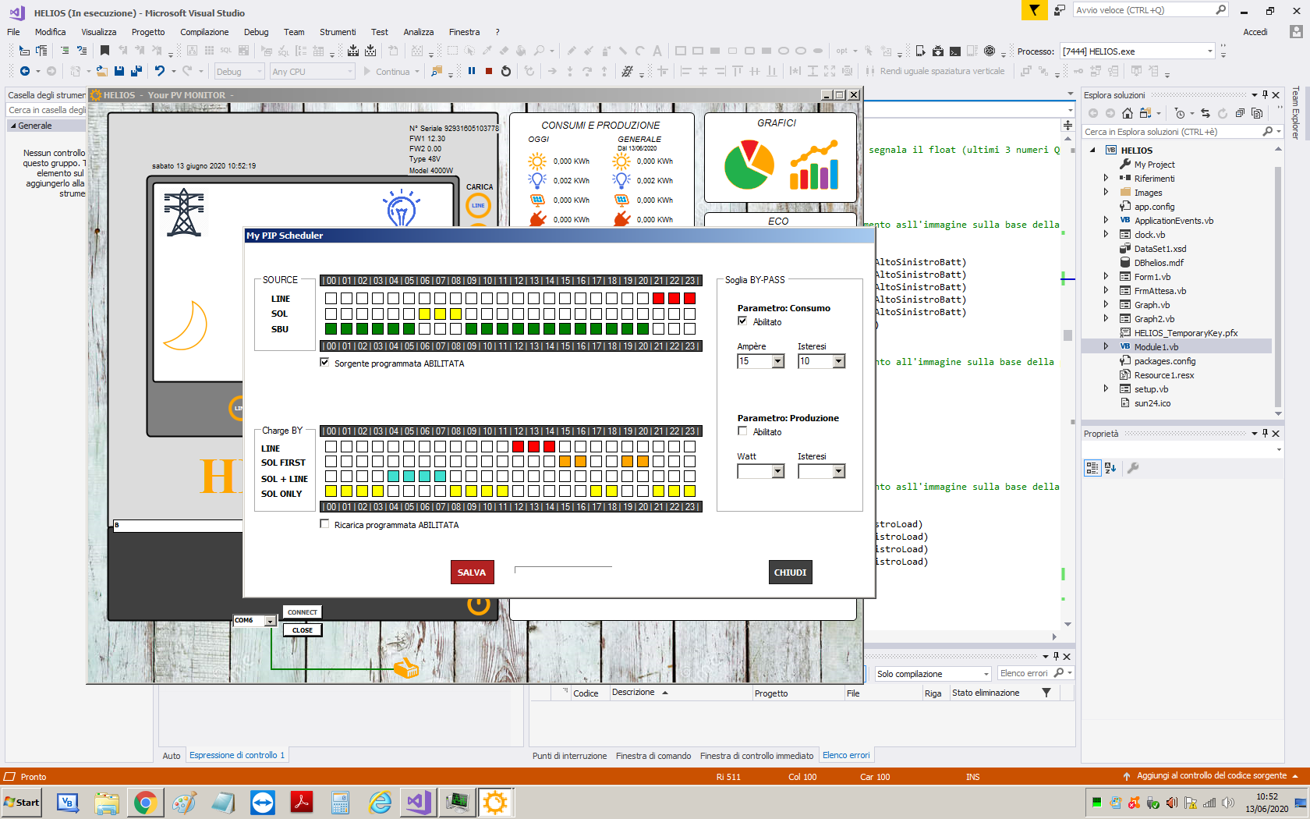Open the Compilazione menu
The width and height of the screenshot is (1310, 819).
204,32
